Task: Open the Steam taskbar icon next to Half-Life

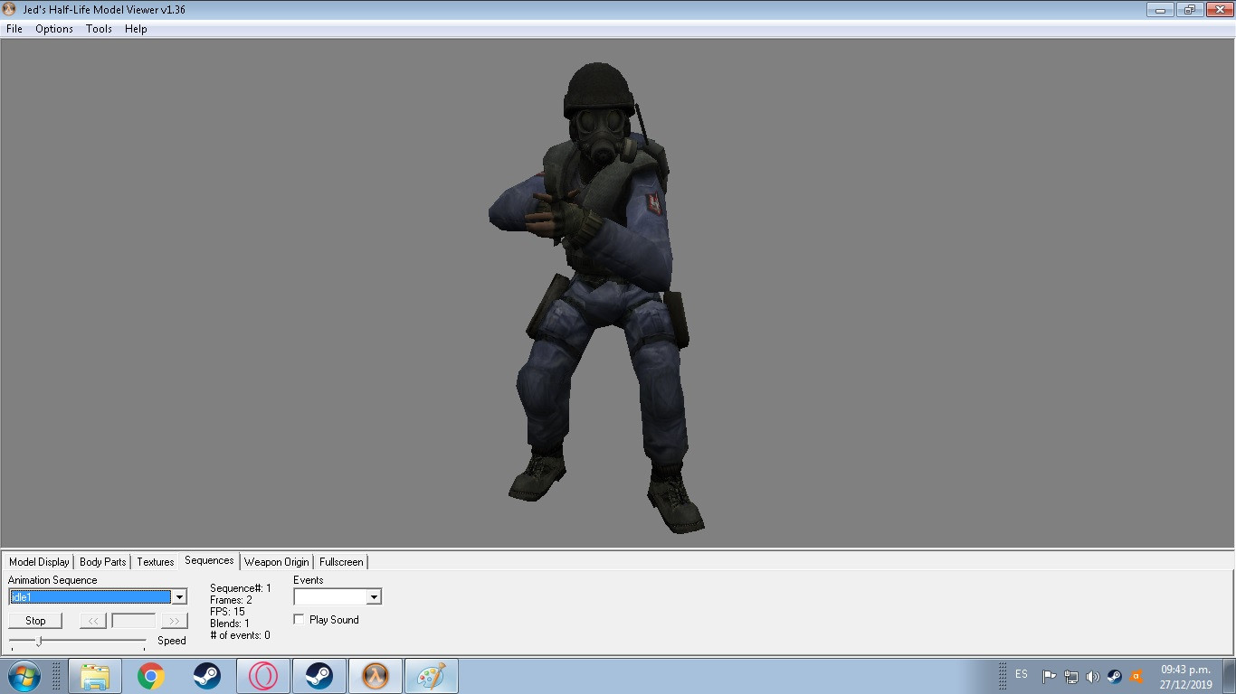Action: click(x=319, y=676)
